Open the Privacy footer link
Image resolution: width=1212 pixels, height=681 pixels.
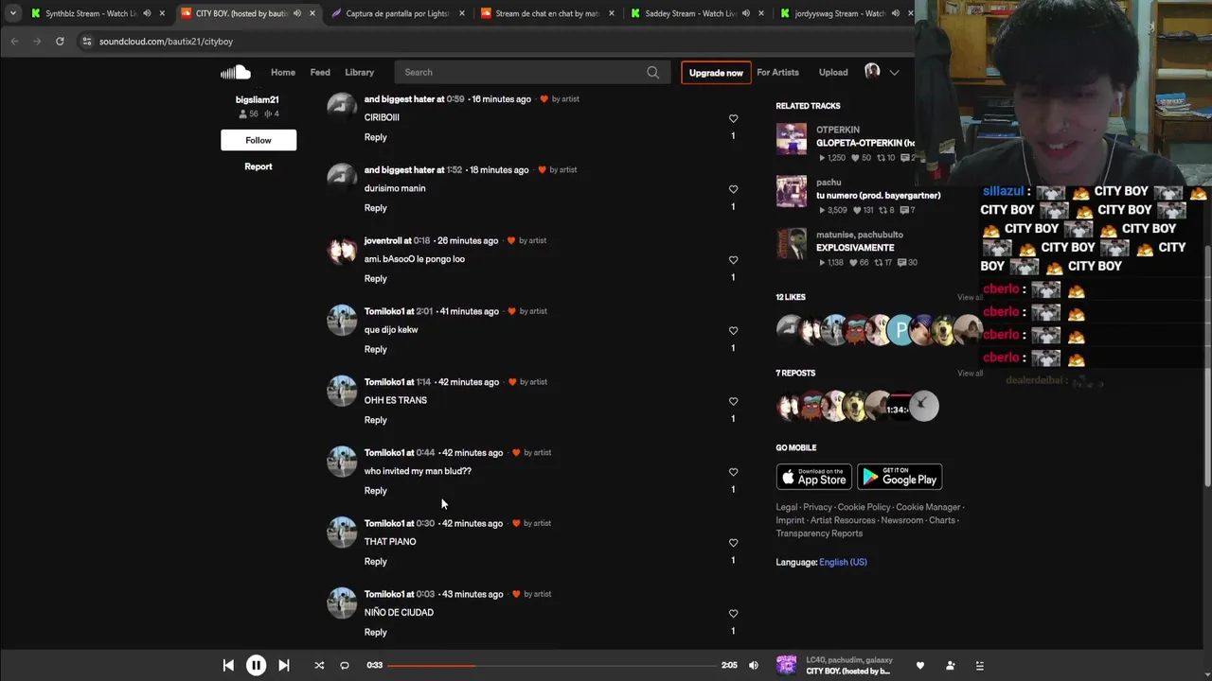817,508
